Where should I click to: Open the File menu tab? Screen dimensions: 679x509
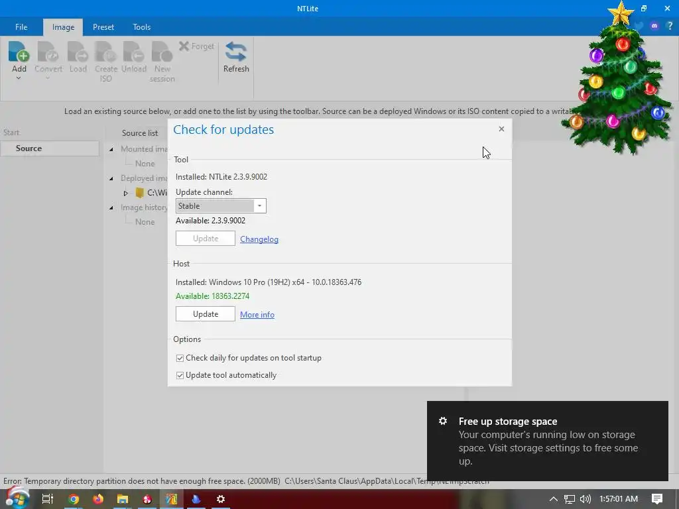[21, 27]
